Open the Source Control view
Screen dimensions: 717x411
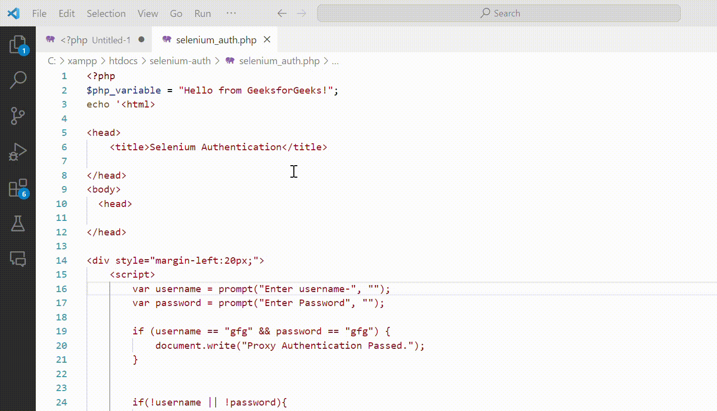click(x=18, y=115)
